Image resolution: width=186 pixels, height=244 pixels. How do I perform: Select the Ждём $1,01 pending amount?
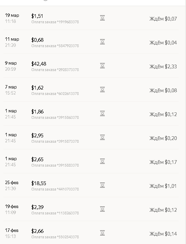[163, 186]
